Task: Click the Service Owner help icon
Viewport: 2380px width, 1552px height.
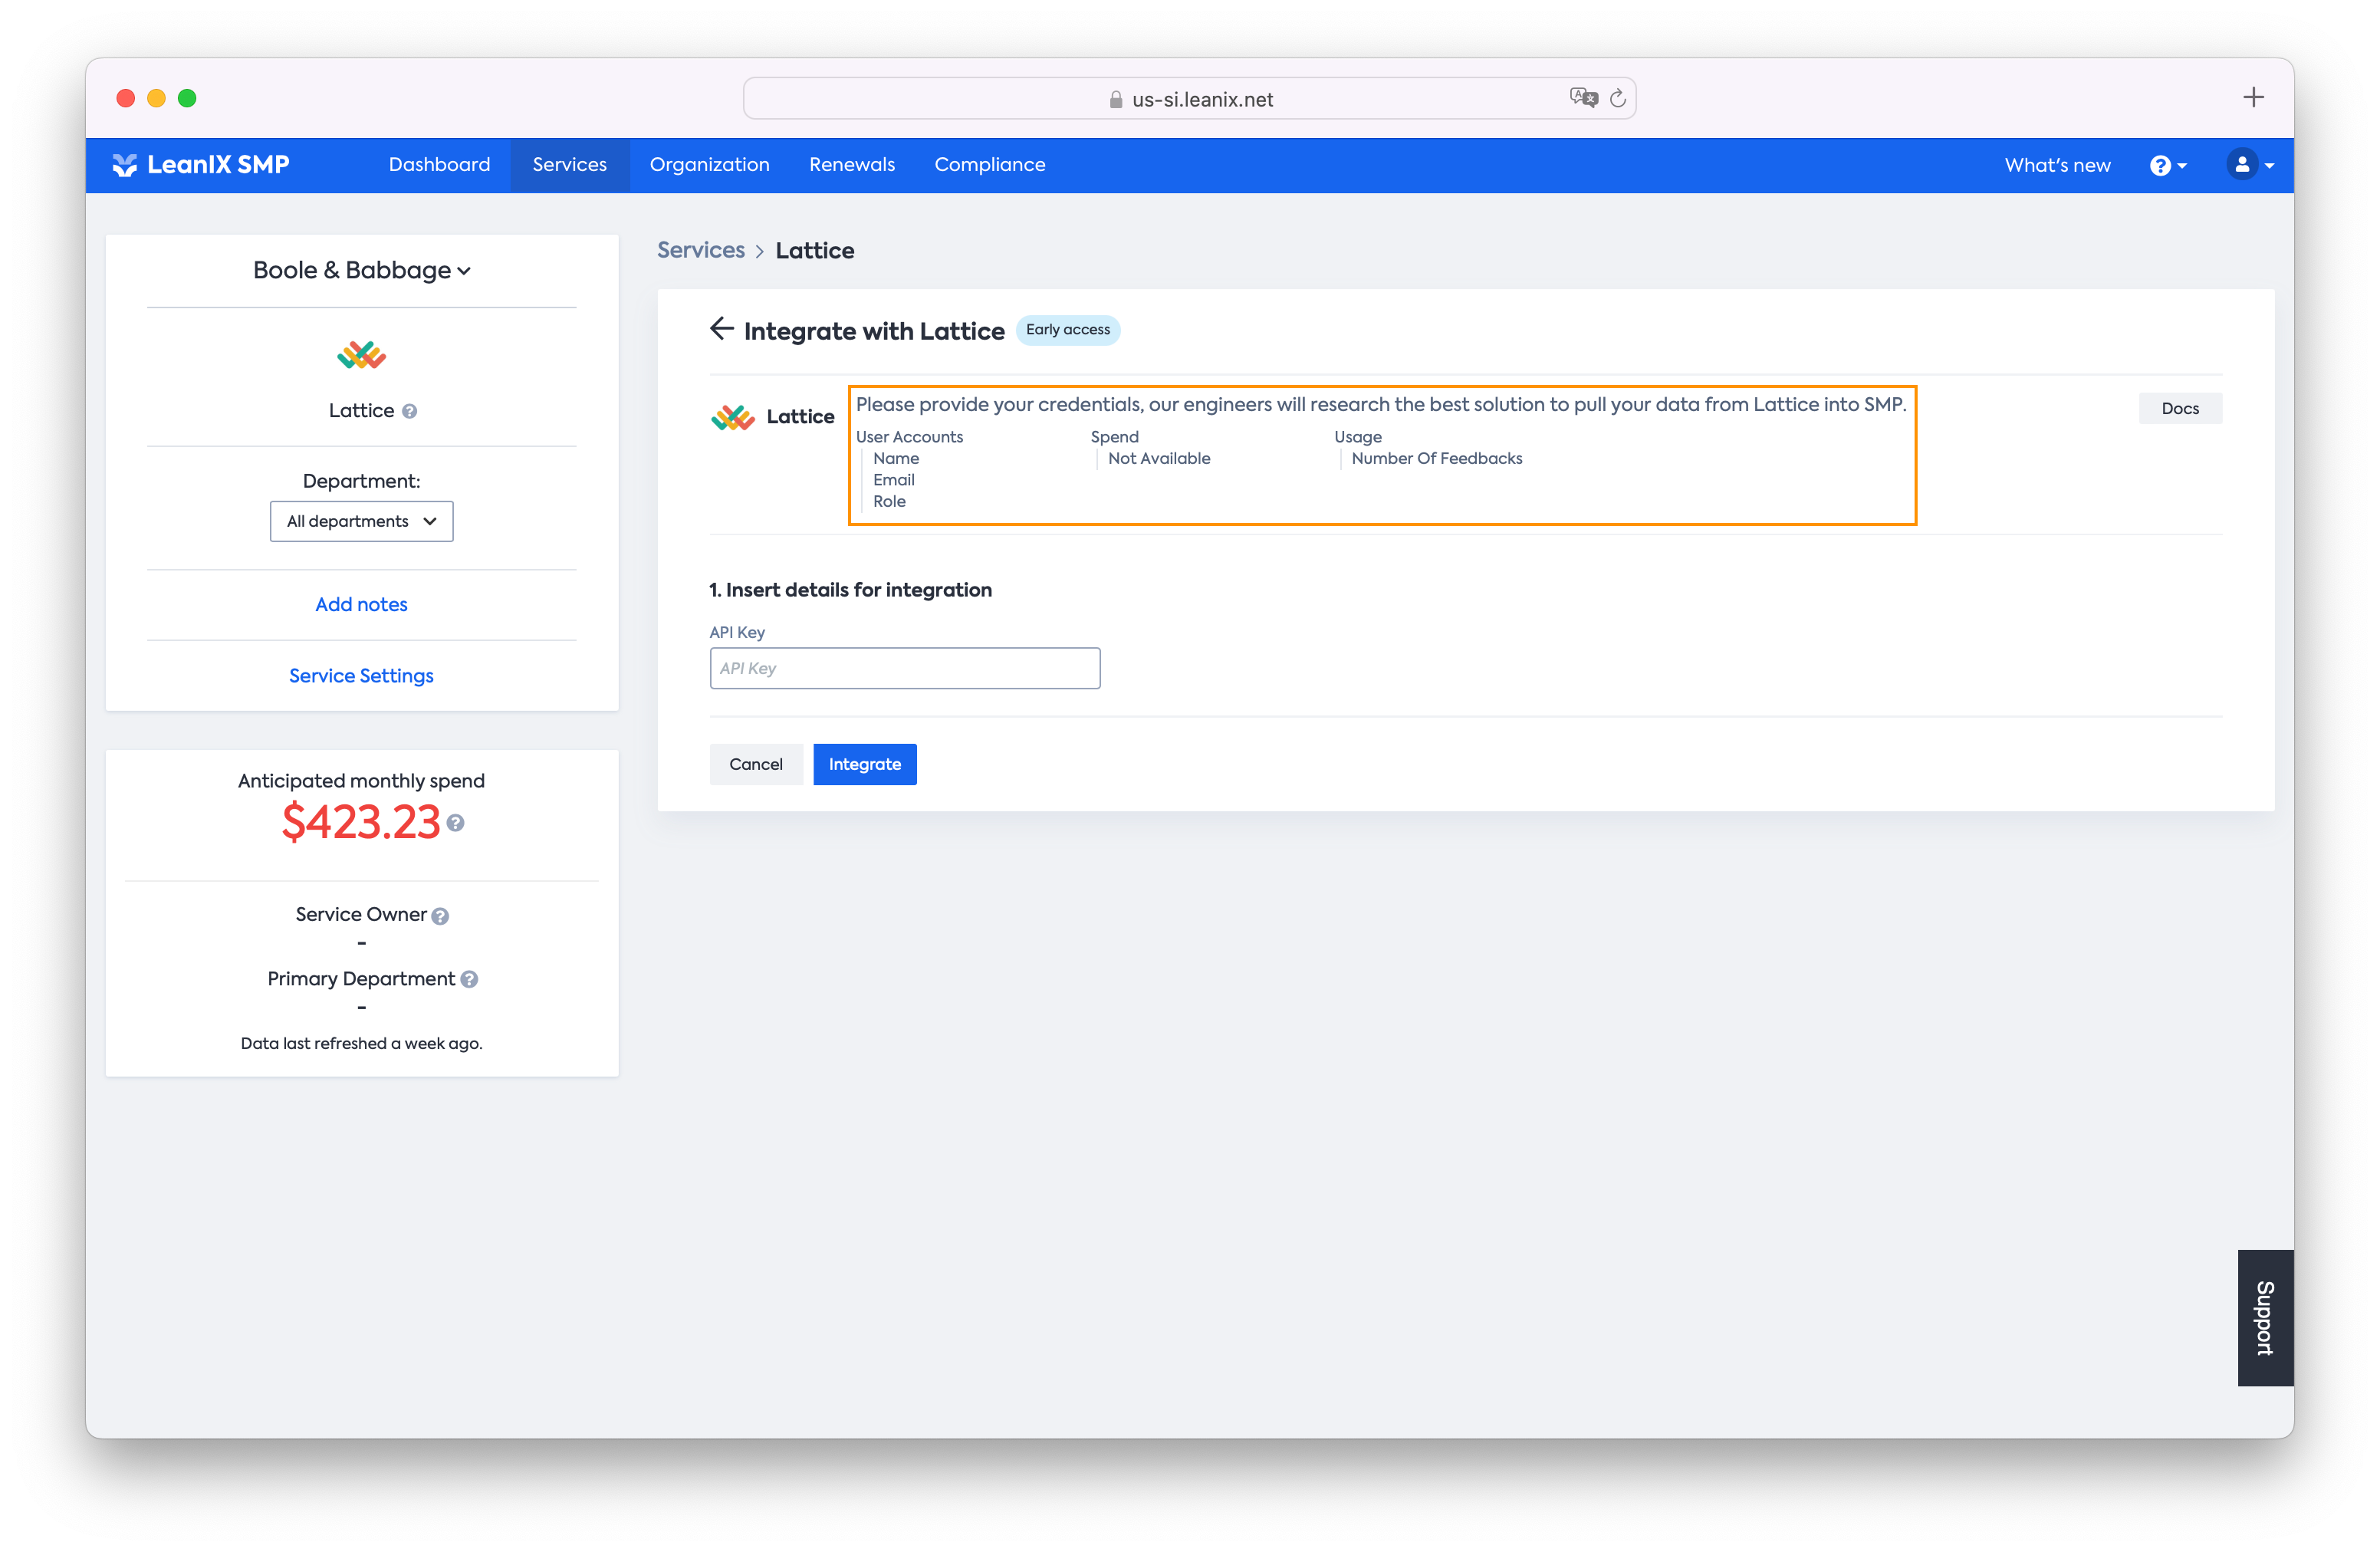Action: (x=440, y=916)
